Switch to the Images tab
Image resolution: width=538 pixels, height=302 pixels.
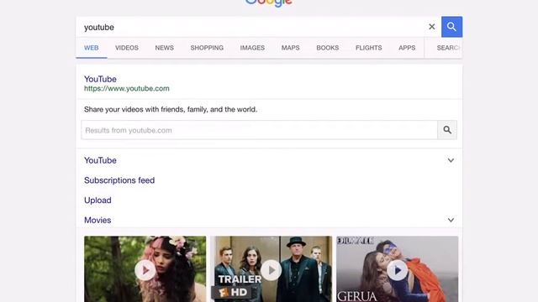pos(252,48)
